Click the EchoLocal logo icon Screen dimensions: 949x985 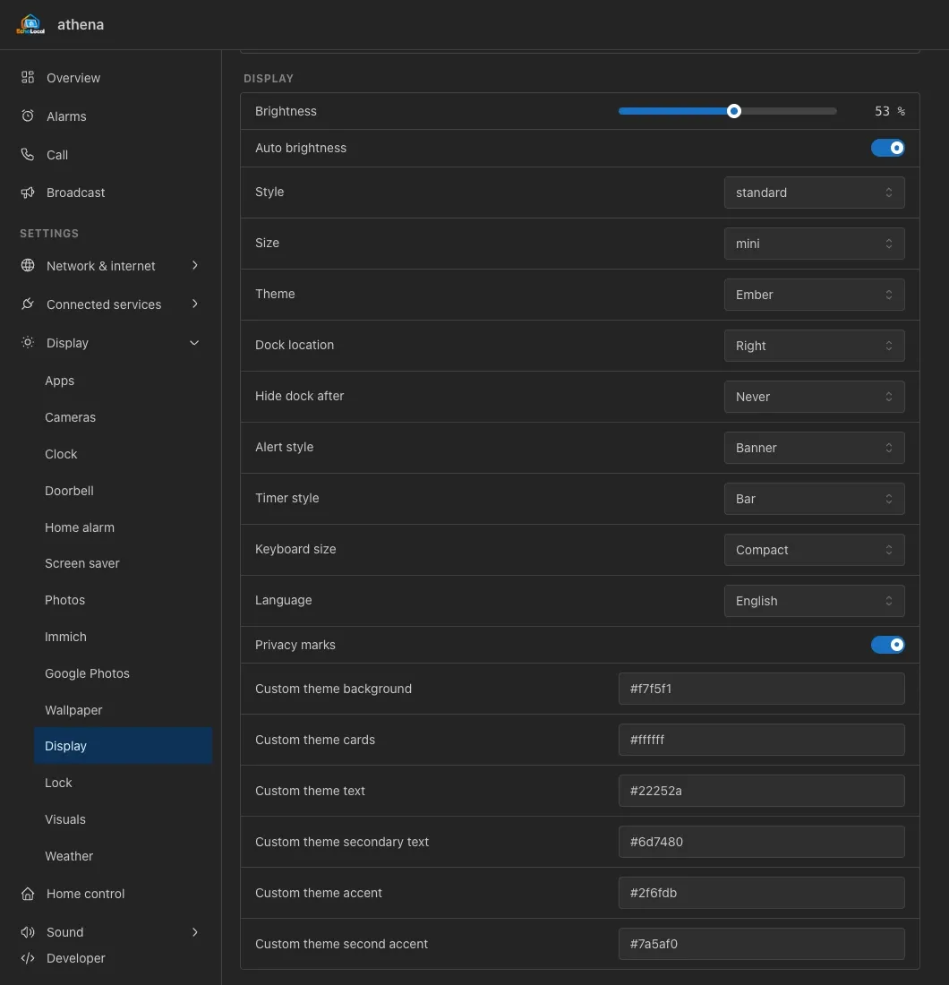[30, 24]
